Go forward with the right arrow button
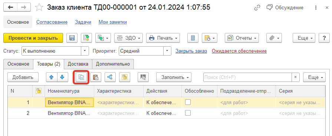This screenshot has width=332, height=136. [24, 7]
